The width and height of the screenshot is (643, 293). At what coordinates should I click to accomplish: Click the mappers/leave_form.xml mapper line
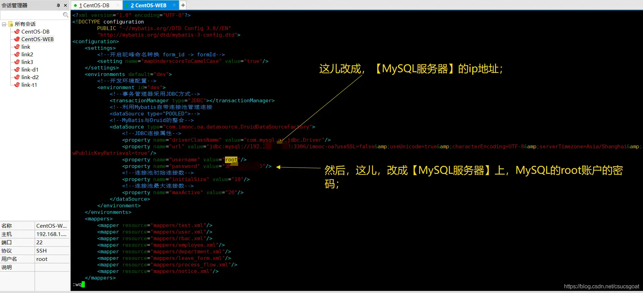click(164, 258)
